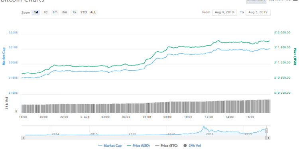The height and width of the screenshot is (149, 299).
Task: Select the YTD zoom range
Action: tap(84, 12)
